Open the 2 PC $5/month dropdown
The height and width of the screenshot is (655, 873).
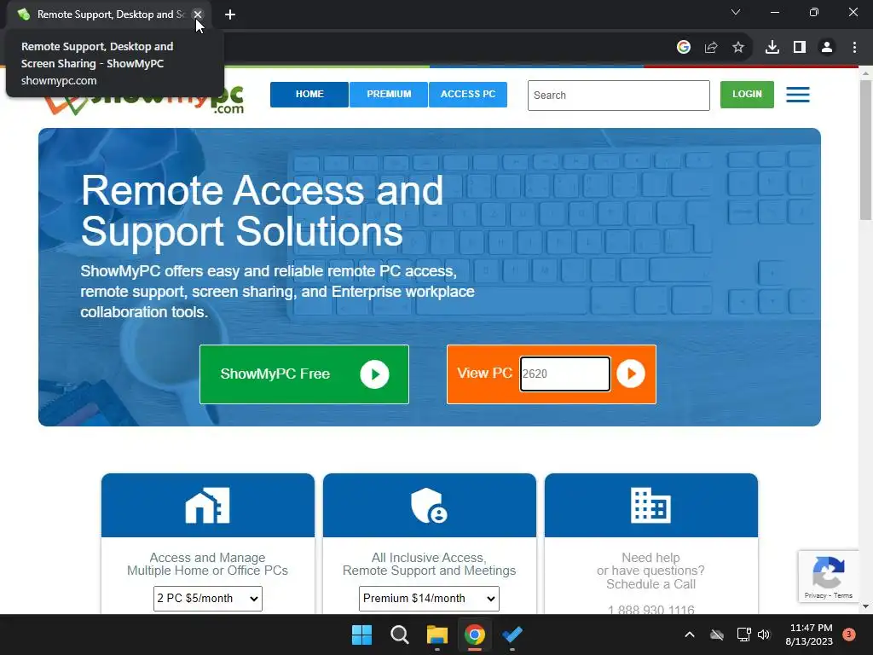[208, 598]
